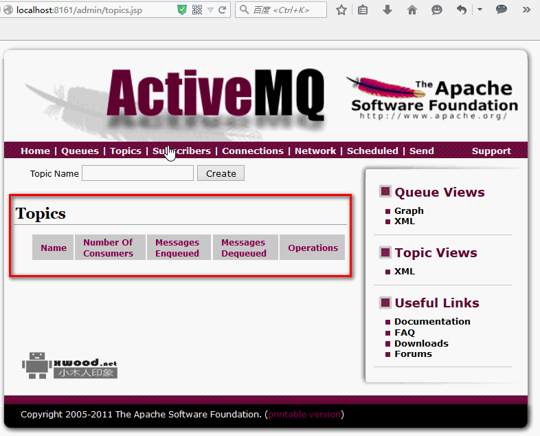Open dropdown arrow next to undo icon
The width and height of the screenshot is (540, 436).
pyautogui.click(x=479, y=10)
